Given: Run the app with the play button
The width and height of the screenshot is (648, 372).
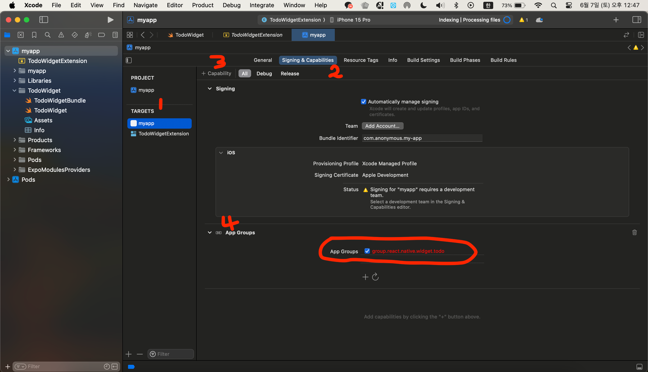Looking at the screenshot, I should coord(110,20).
